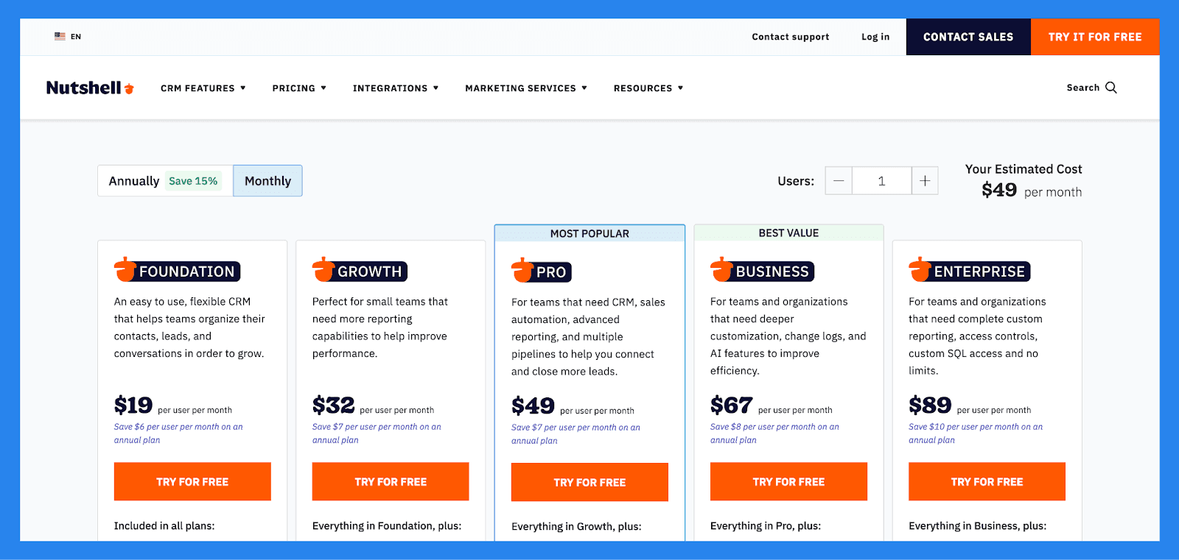
Task: Click Your Estimated Cost heading
Action: pos(1024,169)
